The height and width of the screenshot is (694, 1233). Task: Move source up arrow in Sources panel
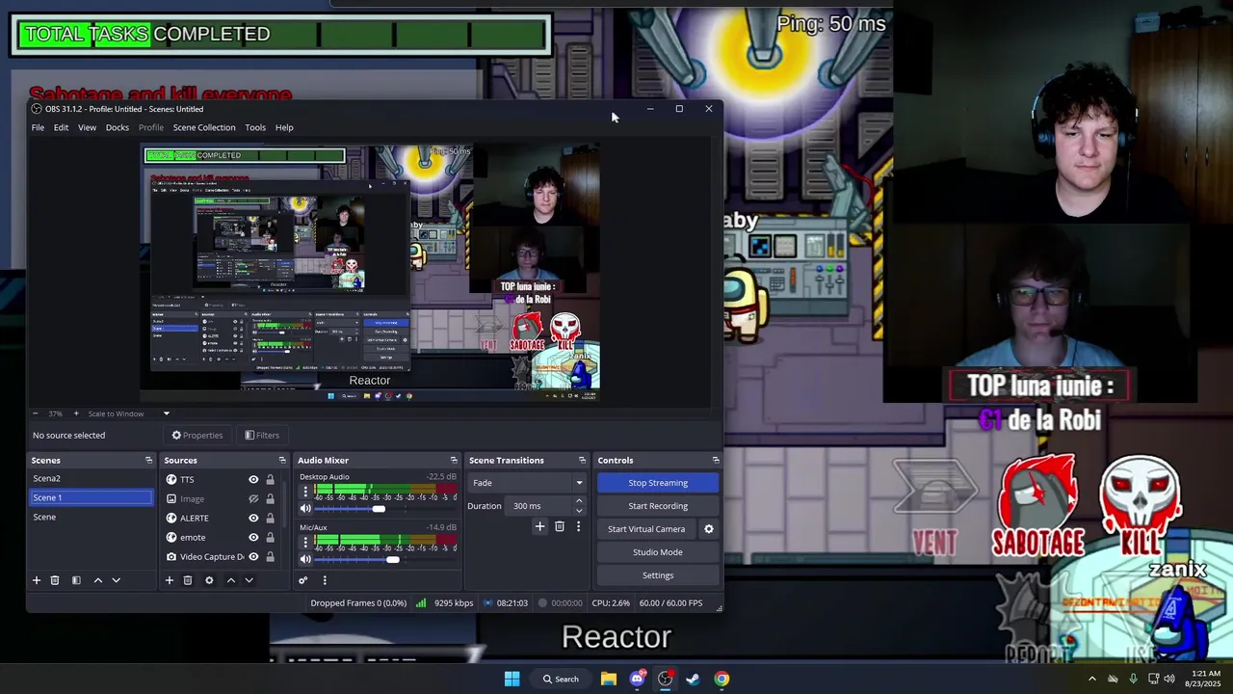(230, 580)
